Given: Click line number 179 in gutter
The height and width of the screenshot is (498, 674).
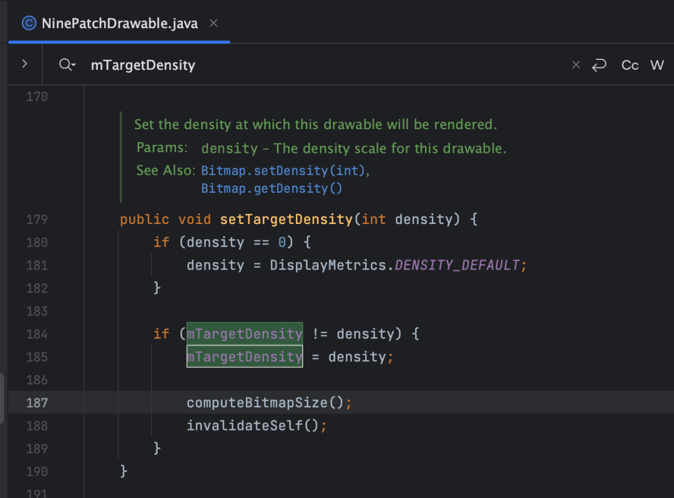Looking at the screenshot, I should pyautogui.click(x=37, y=220).
